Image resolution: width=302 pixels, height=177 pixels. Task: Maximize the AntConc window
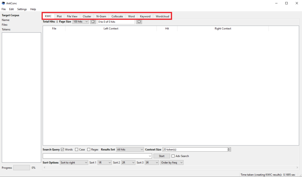pos(286,3)
